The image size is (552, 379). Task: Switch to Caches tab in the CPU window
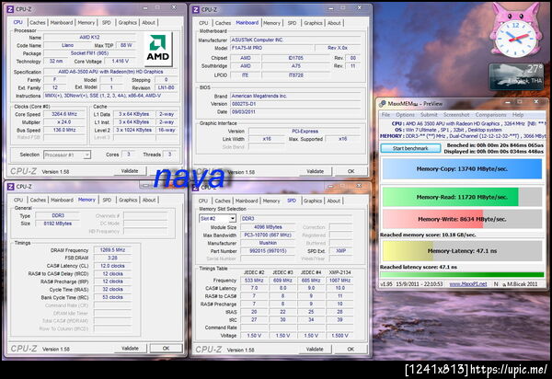(x=38, y=22)
